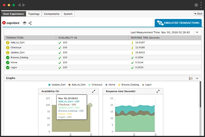Click the Graphs panel vertical scrollbar
This screenshot has width=205, height=137.
pos(200,95)
